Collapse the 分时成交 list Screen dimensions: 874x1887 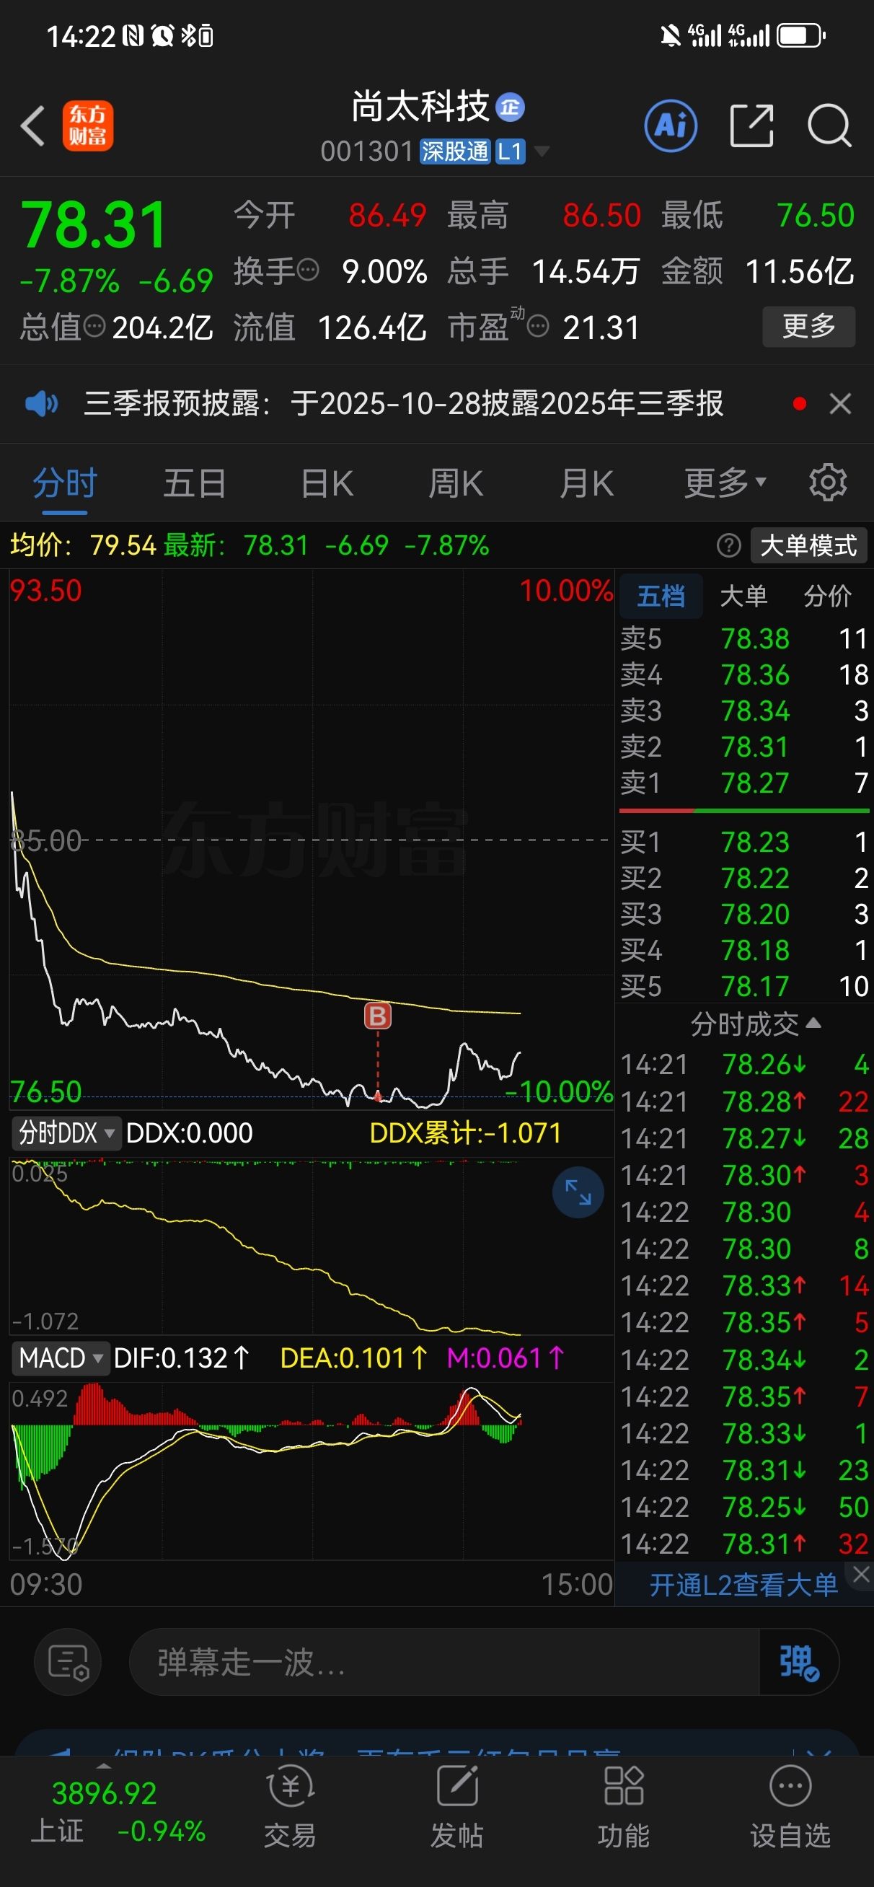pyautogui.click(x=754, y=1024)
